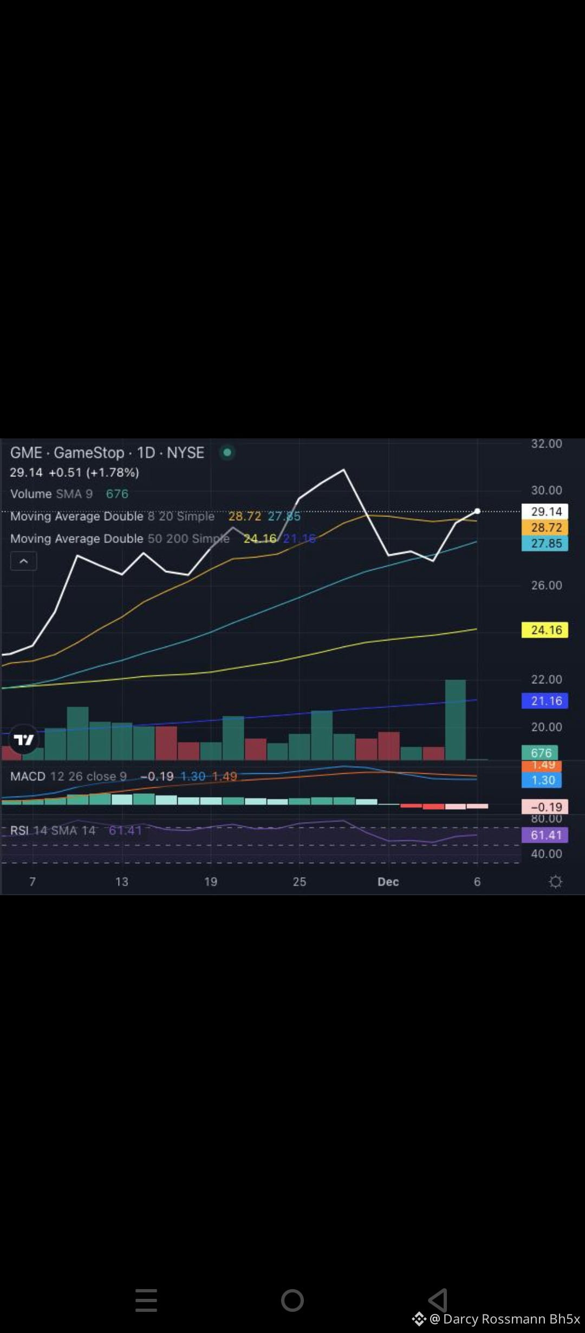Tap the Android home navigation button
The width and height of the screenshot is (585, 1333).
coord(292,1300)
